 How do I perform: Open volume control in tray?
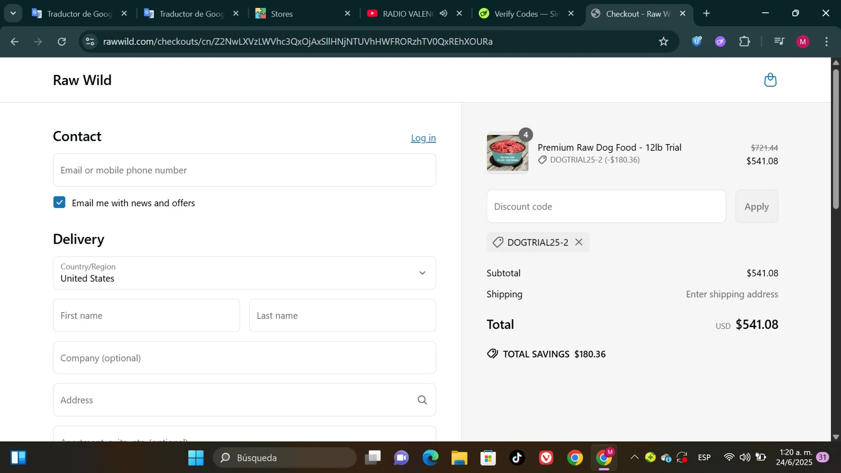745,458
